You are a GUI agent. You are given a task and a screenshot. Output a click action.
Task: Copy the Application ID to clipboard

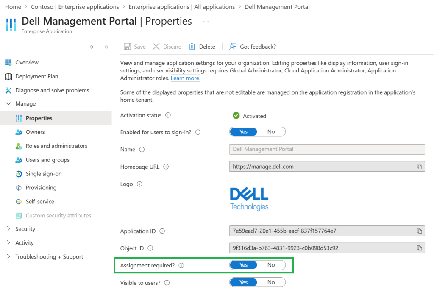click(x=419, y=231)
